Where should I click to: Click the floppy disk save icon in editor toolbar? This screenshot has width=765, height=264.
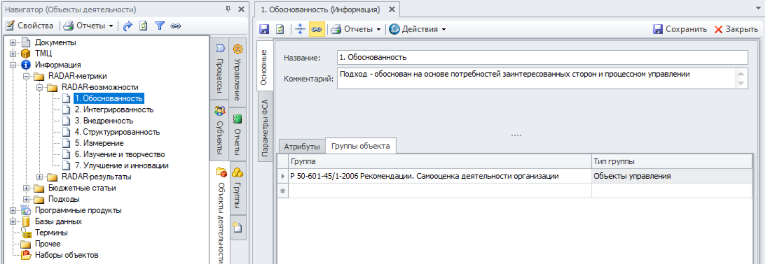click(264, 29)
